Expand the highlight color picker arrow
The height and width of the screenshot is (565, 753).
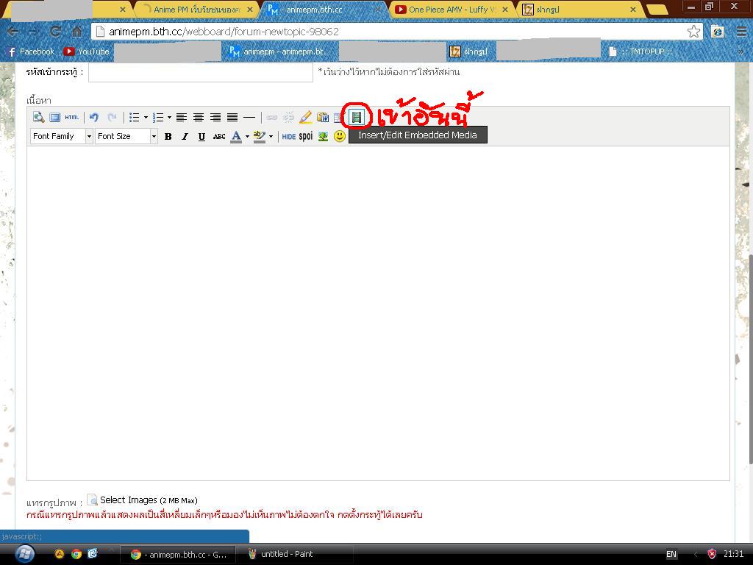click(271, 136)
